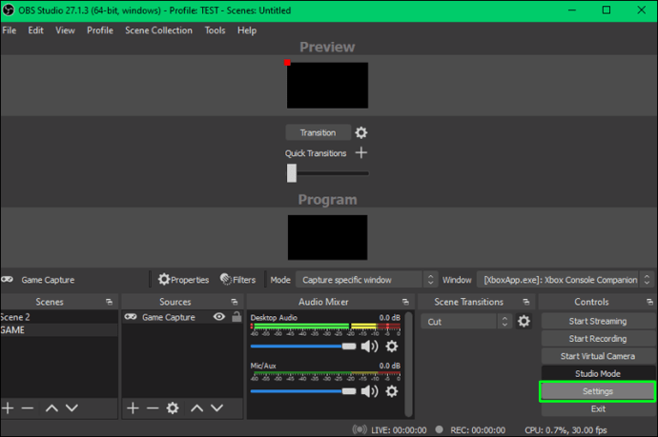The height and width of the screenshot is (437, 658).
Task: Move source down in Sources list
Action: (x=217, y=407)
